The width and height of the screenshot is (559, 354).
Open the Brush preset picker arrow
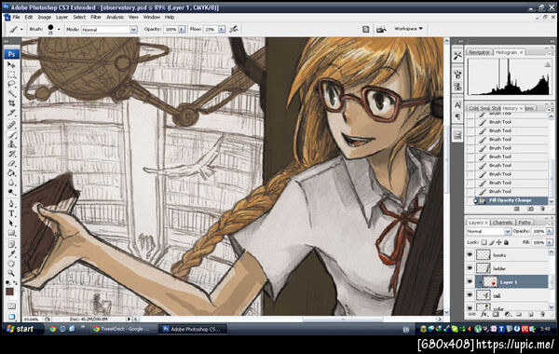click(59, 29)
